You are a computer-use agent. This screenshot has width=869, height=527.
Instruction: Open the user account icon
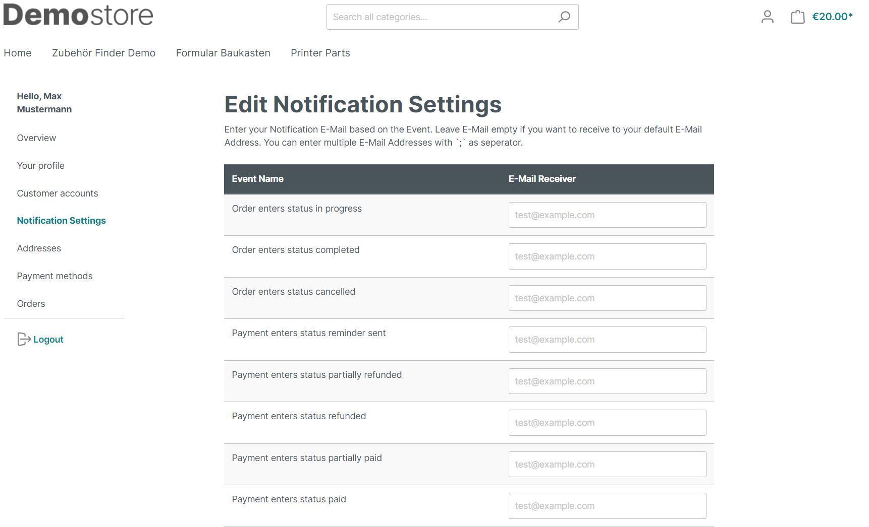click(767, 17)
